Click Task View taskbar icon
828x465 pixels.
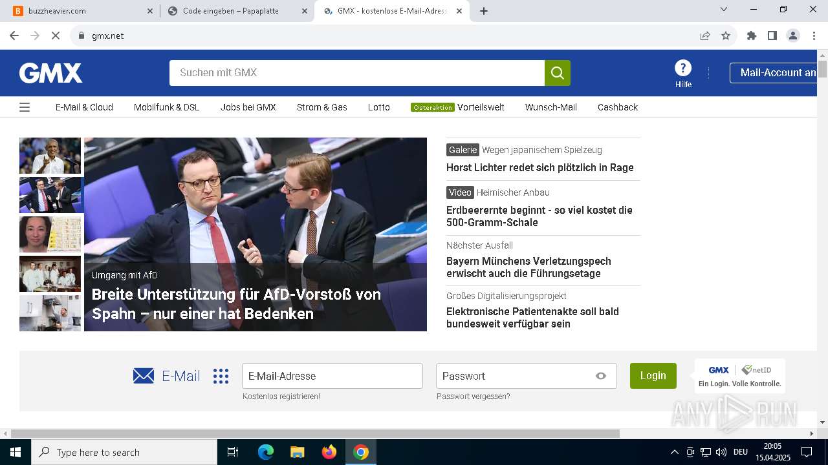click(x=233, y=452)
